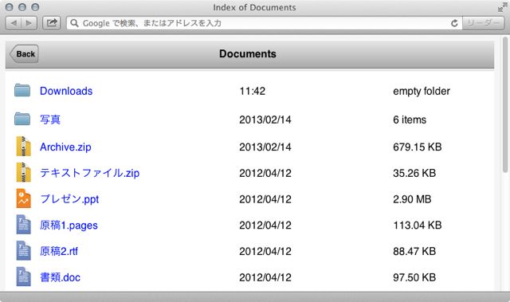This screenshot has height=302, width=510.
Task: Zoom the window with the third traffic-light button
Action: [35, 7]
